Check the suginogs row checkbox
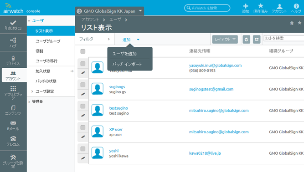Screen dimensions: 304x172 83,85
